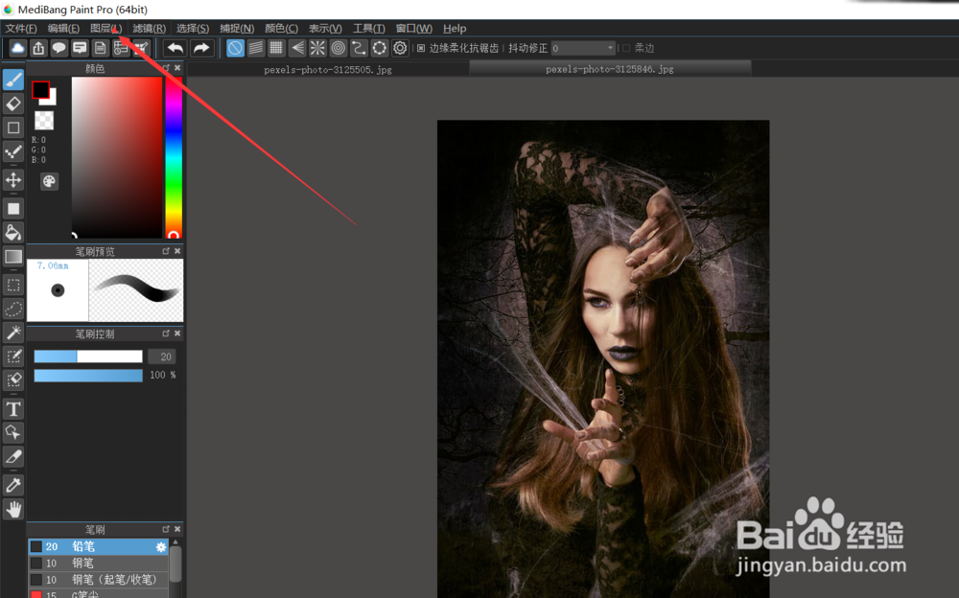Screen dimensions: 959x598
Task: Click the saturation color square
Action: pyautogui.click(x=117, y=158)
